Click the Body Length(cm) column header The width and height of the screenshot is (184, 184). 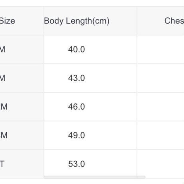[90, 21]
